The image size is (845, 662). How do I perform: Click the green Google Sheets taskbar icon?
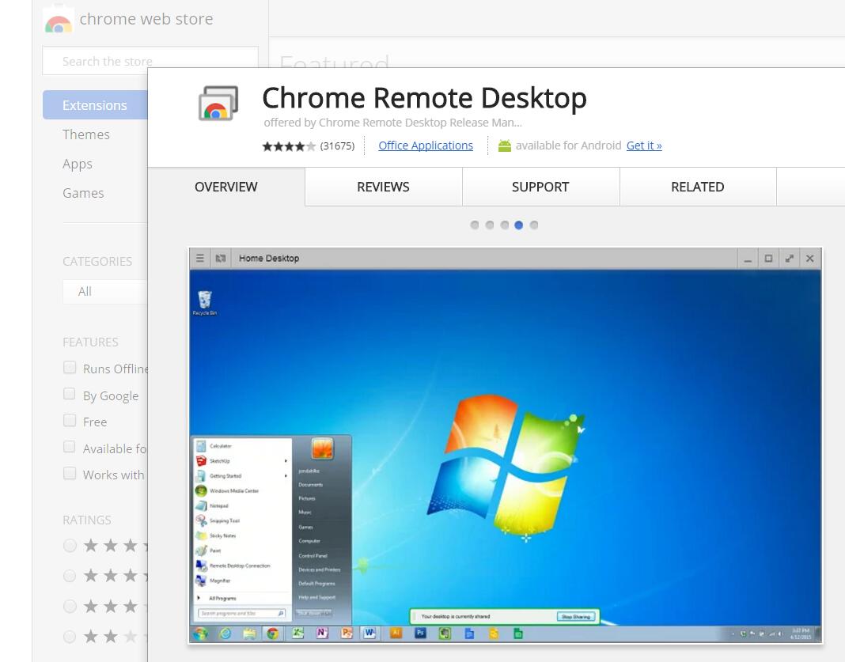point(518,634)
